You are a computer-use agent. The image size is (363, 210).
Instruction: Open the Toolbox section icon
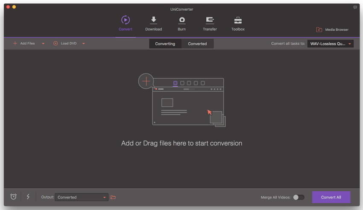pyautogui.click(x=238, y=20)
